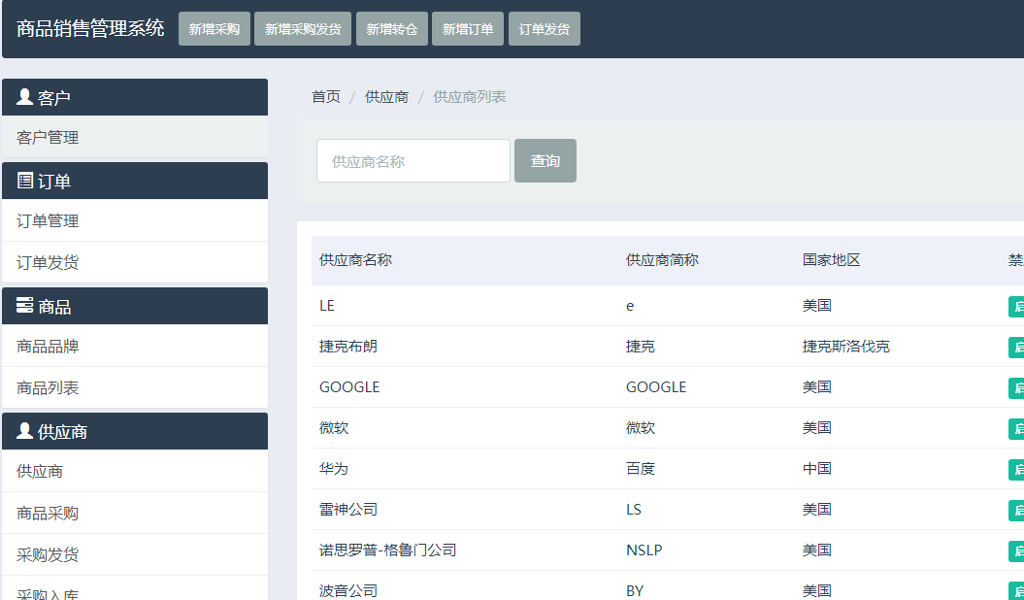Click the user icon beside 供应商 header
The width and height of the screenshot is (1024, 600).
[25, 431]
